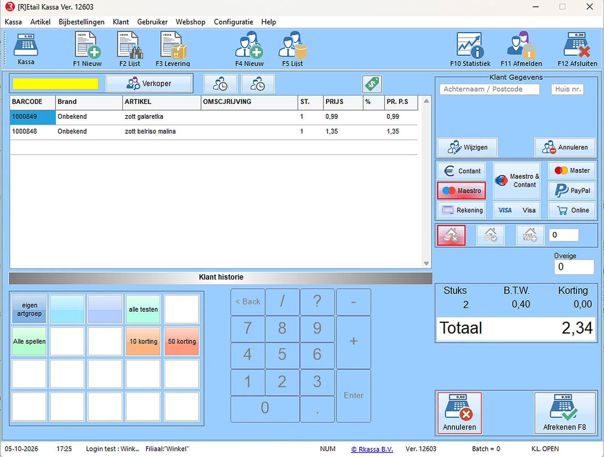
Task: Close register with F12 Afsluiten
Action: 577,49
